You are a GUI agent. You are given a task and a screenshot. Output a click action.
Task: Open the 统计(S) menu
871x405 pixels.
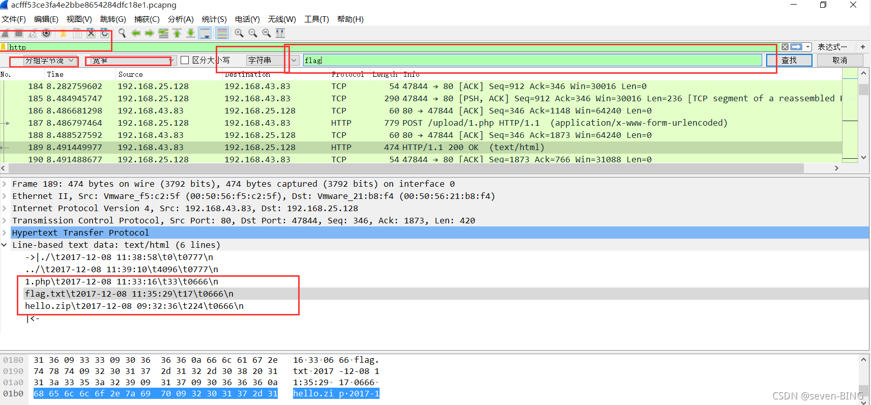click(214, 19)
